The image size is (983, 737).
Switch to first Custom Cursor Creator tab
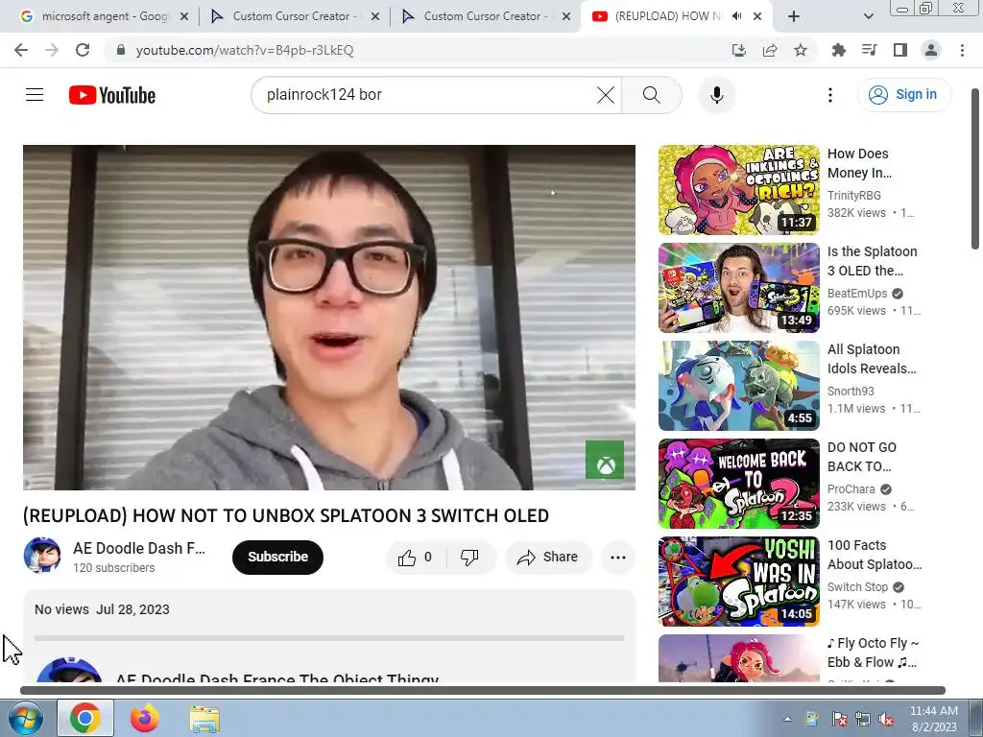[294, 16]
